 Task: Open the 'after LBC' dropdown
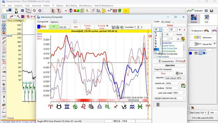65,27
